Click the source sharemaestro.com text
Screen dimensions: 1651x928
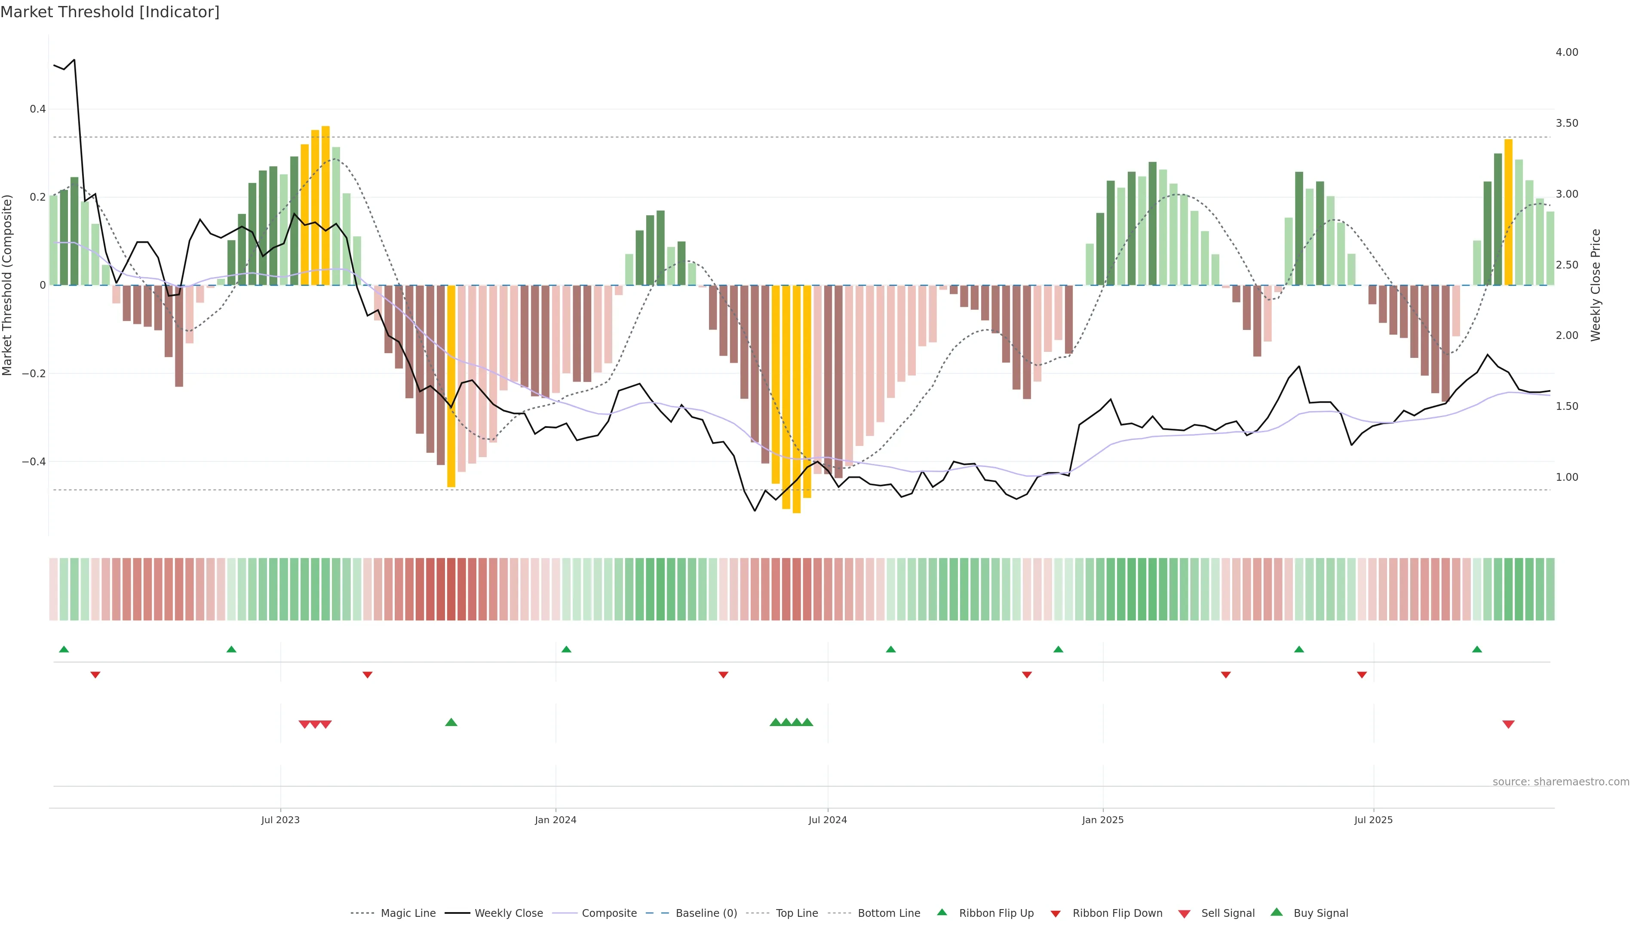tap(1561, 782)
